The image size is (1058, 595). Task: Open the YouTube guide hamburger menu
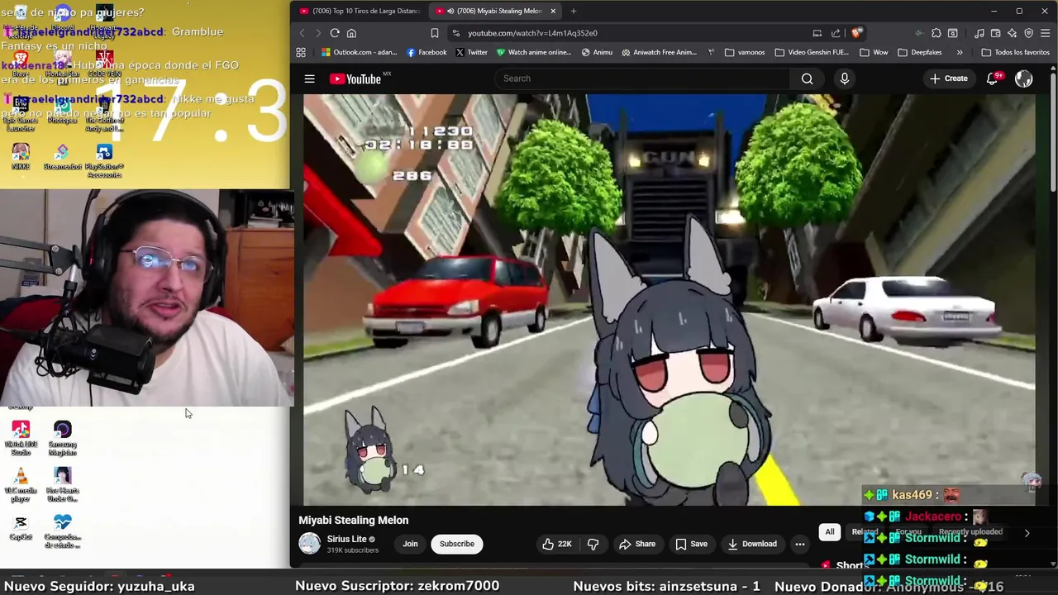pyautogui.click(x=309, y=79)
